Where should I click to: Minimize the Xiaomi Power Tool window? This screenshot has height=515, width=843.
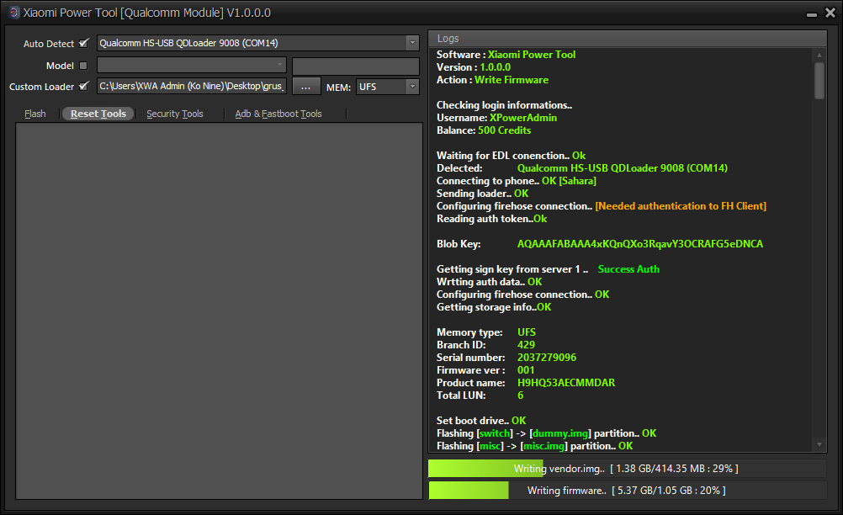point(810,14)
